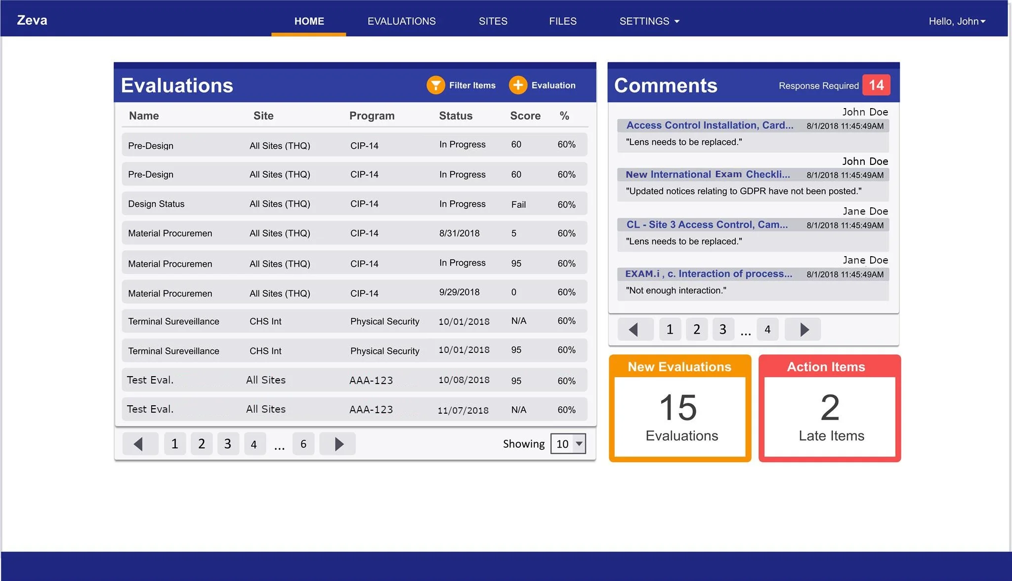Viewport: 1012px width, 581px height.
Task: Click the red Response Required 14 badge
Action: click(876, 85)
